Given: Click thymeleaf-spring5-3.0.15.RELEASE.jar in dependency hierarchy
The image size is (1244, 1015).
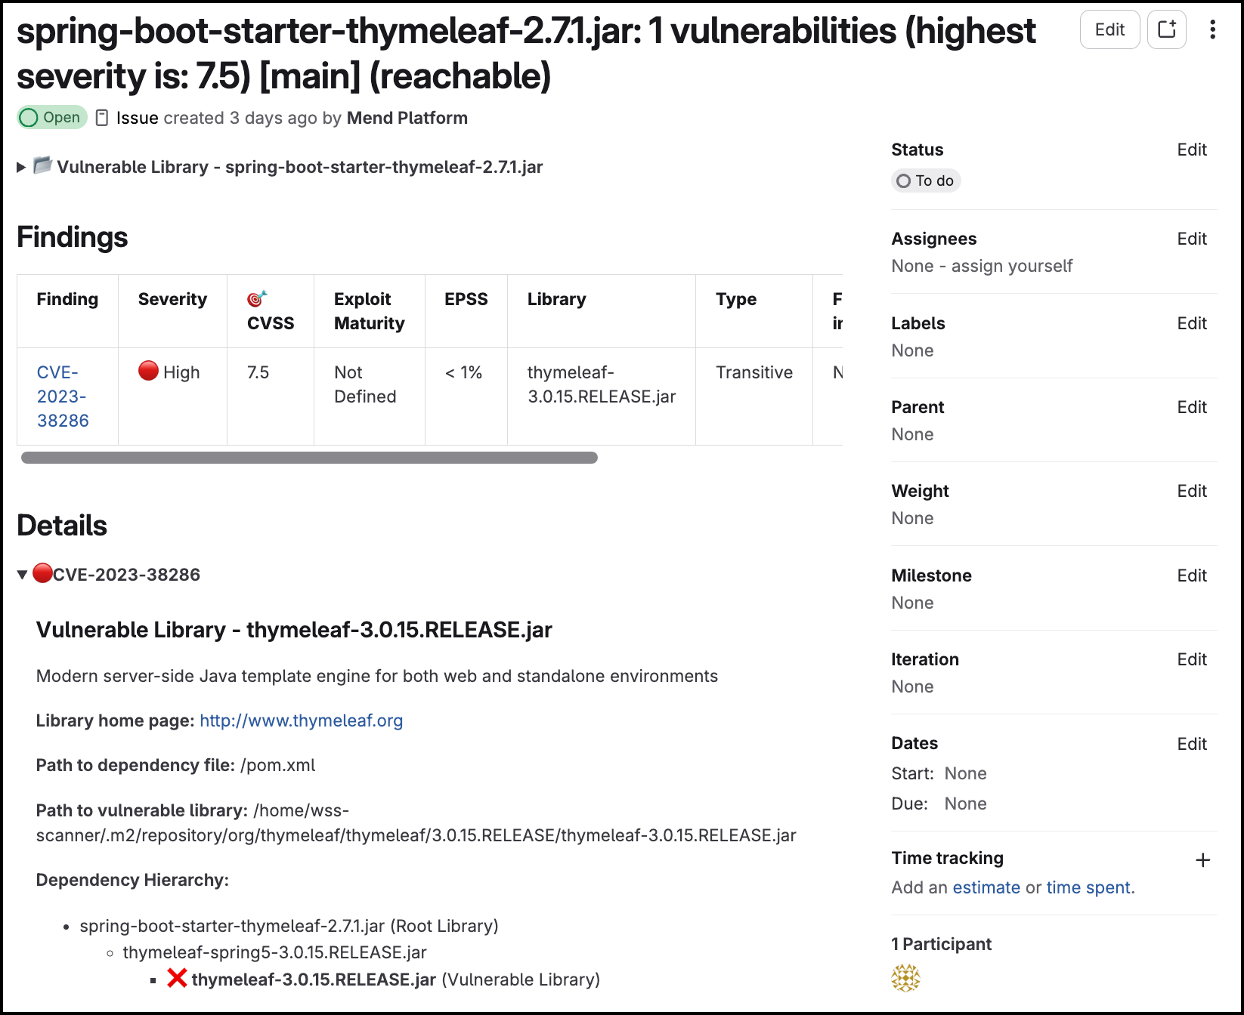Looking at the screenshot, I should [x=274, y=952].
